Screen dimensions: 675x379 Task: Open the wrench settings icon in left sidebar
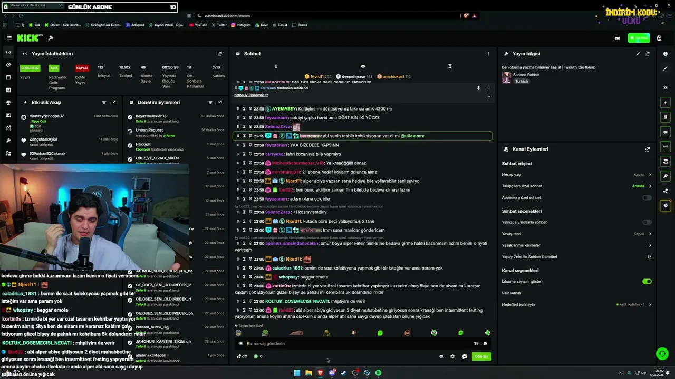(8, 141)
